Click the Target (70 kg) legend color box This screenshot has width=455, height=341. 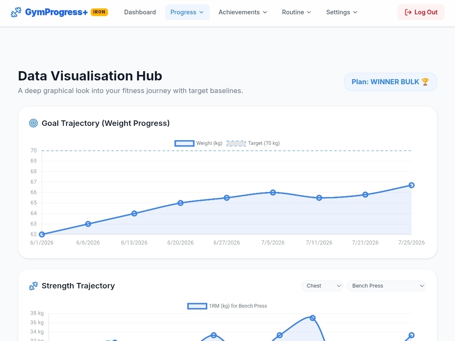[236, 143]
